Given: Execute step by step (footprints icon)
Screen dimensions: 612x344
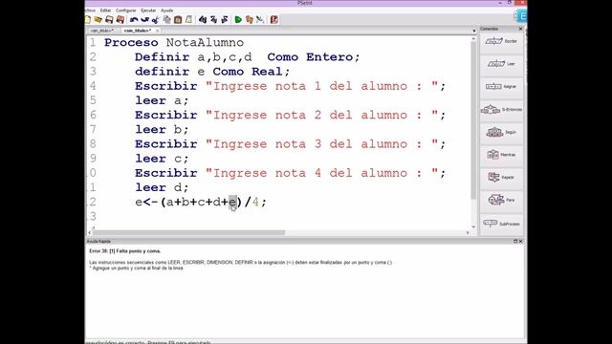Looking at the screenshot, I should coord(250,19).
